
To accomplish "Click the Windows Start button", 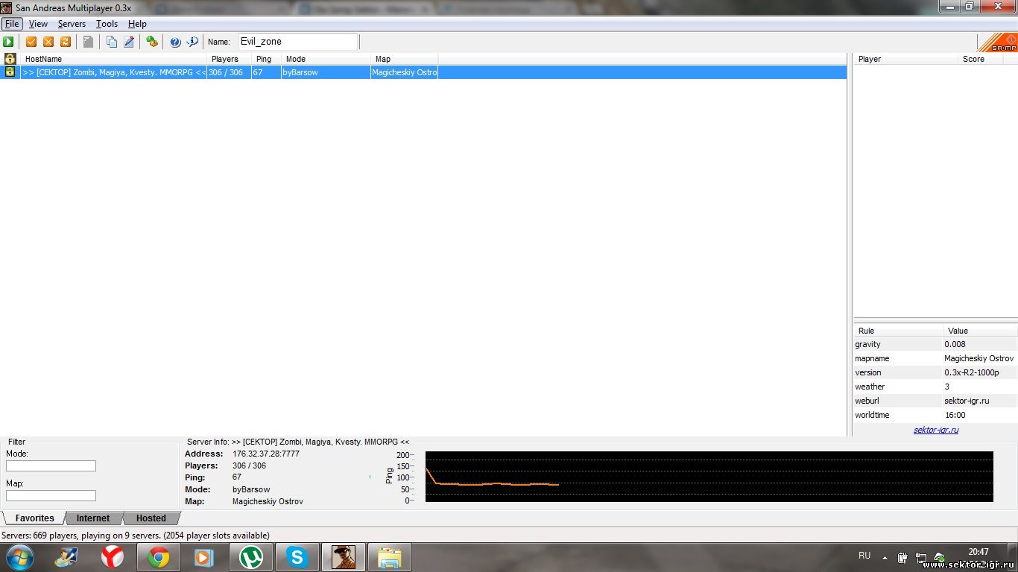I will coord(19,557).
